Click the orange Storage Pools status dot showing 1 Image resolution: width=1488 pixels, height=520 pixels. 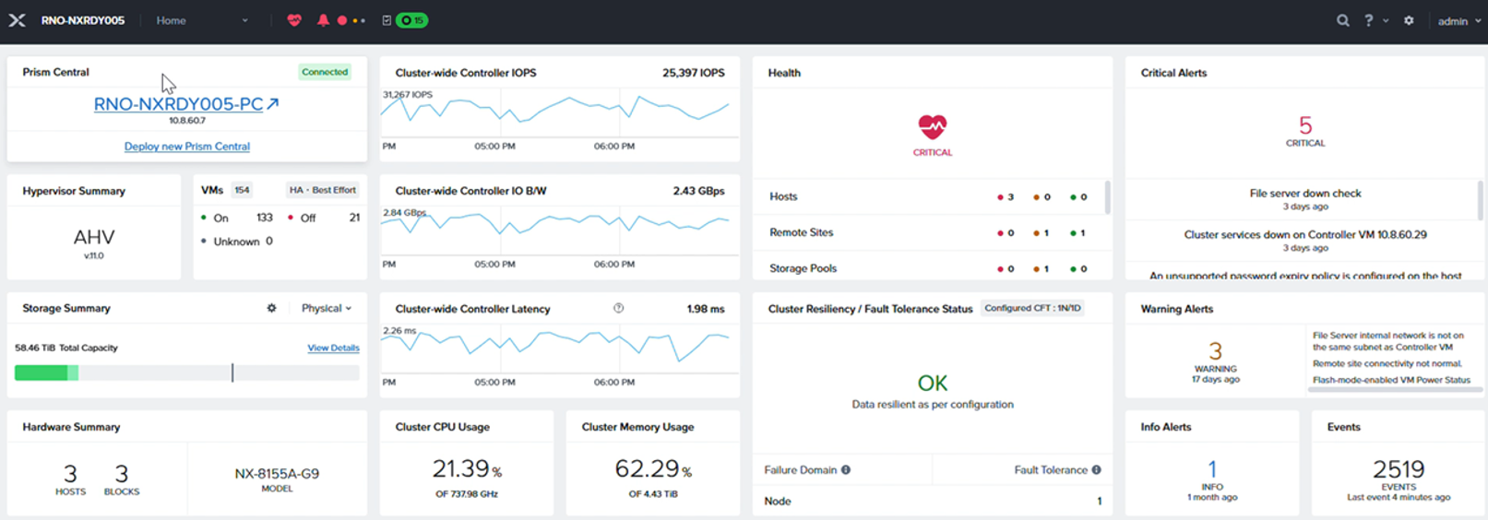pos(1036,269)
